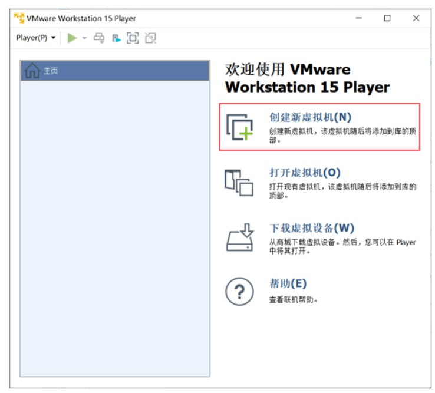This screenshot has height=393, width=435.
Task: Select the 主页 item in library
Action: point(51,71)
